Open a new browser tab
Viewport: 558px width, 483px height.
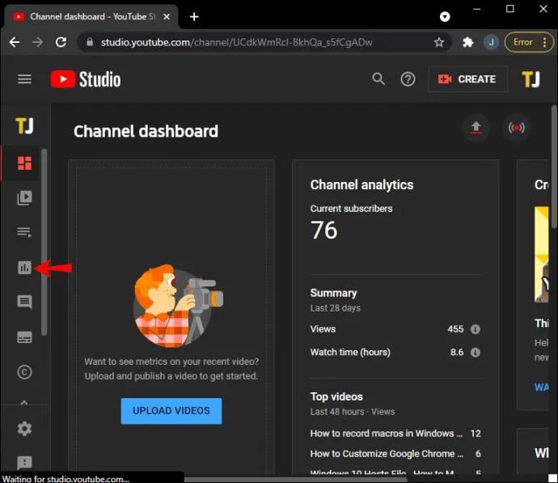point(194,17)
